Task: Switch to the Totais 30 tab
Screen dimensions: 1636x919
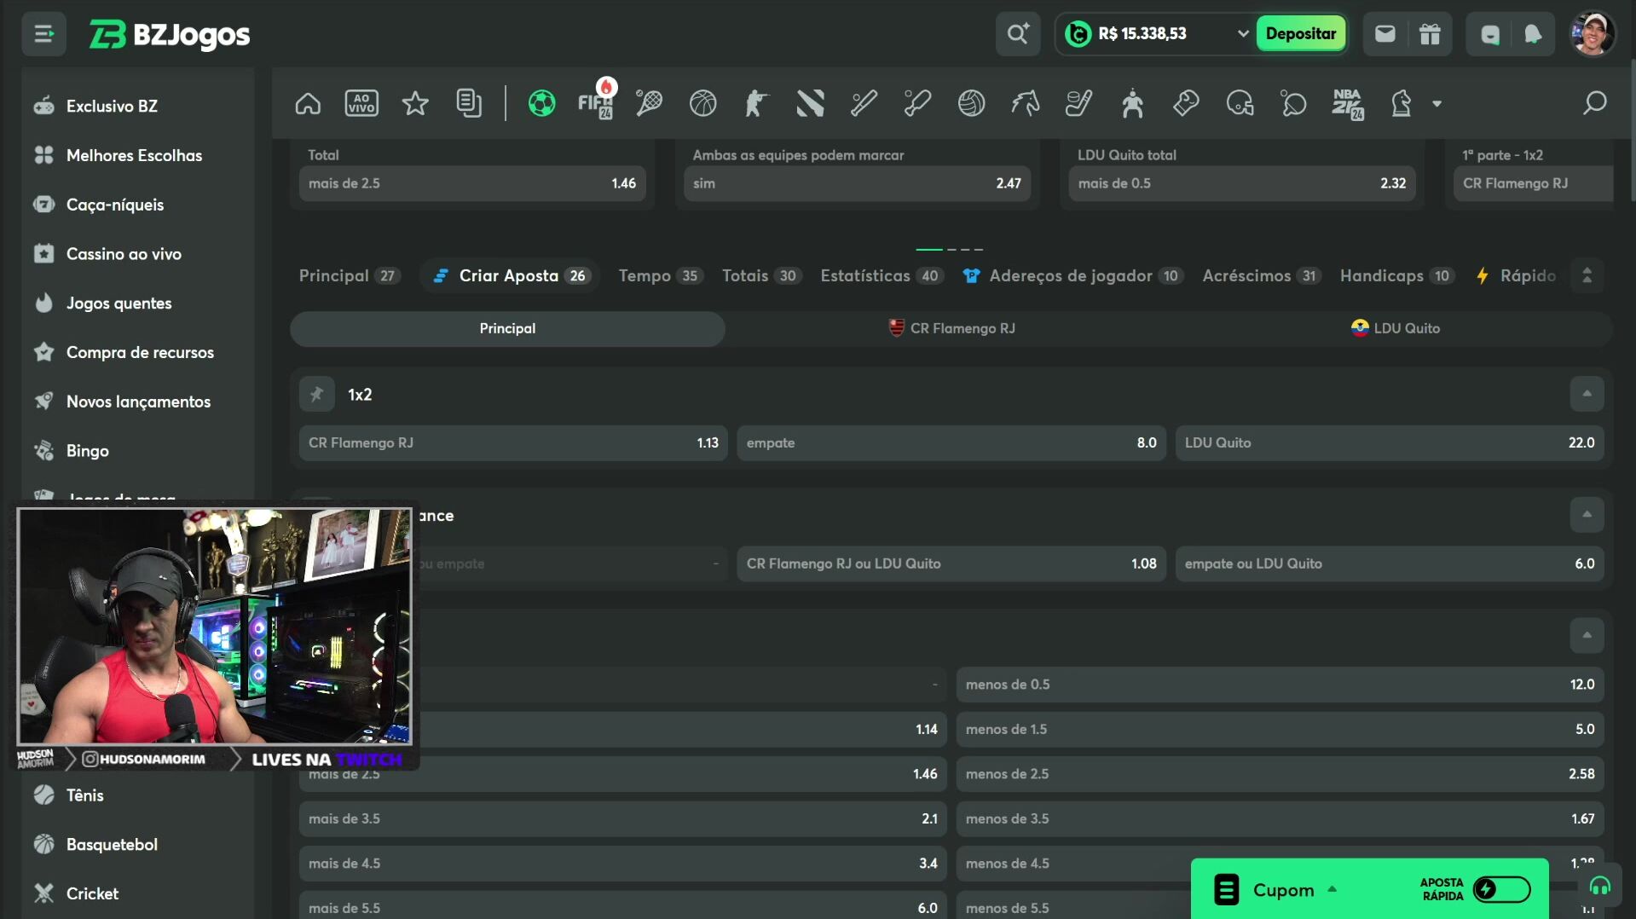Action: [x=761, y=275]
